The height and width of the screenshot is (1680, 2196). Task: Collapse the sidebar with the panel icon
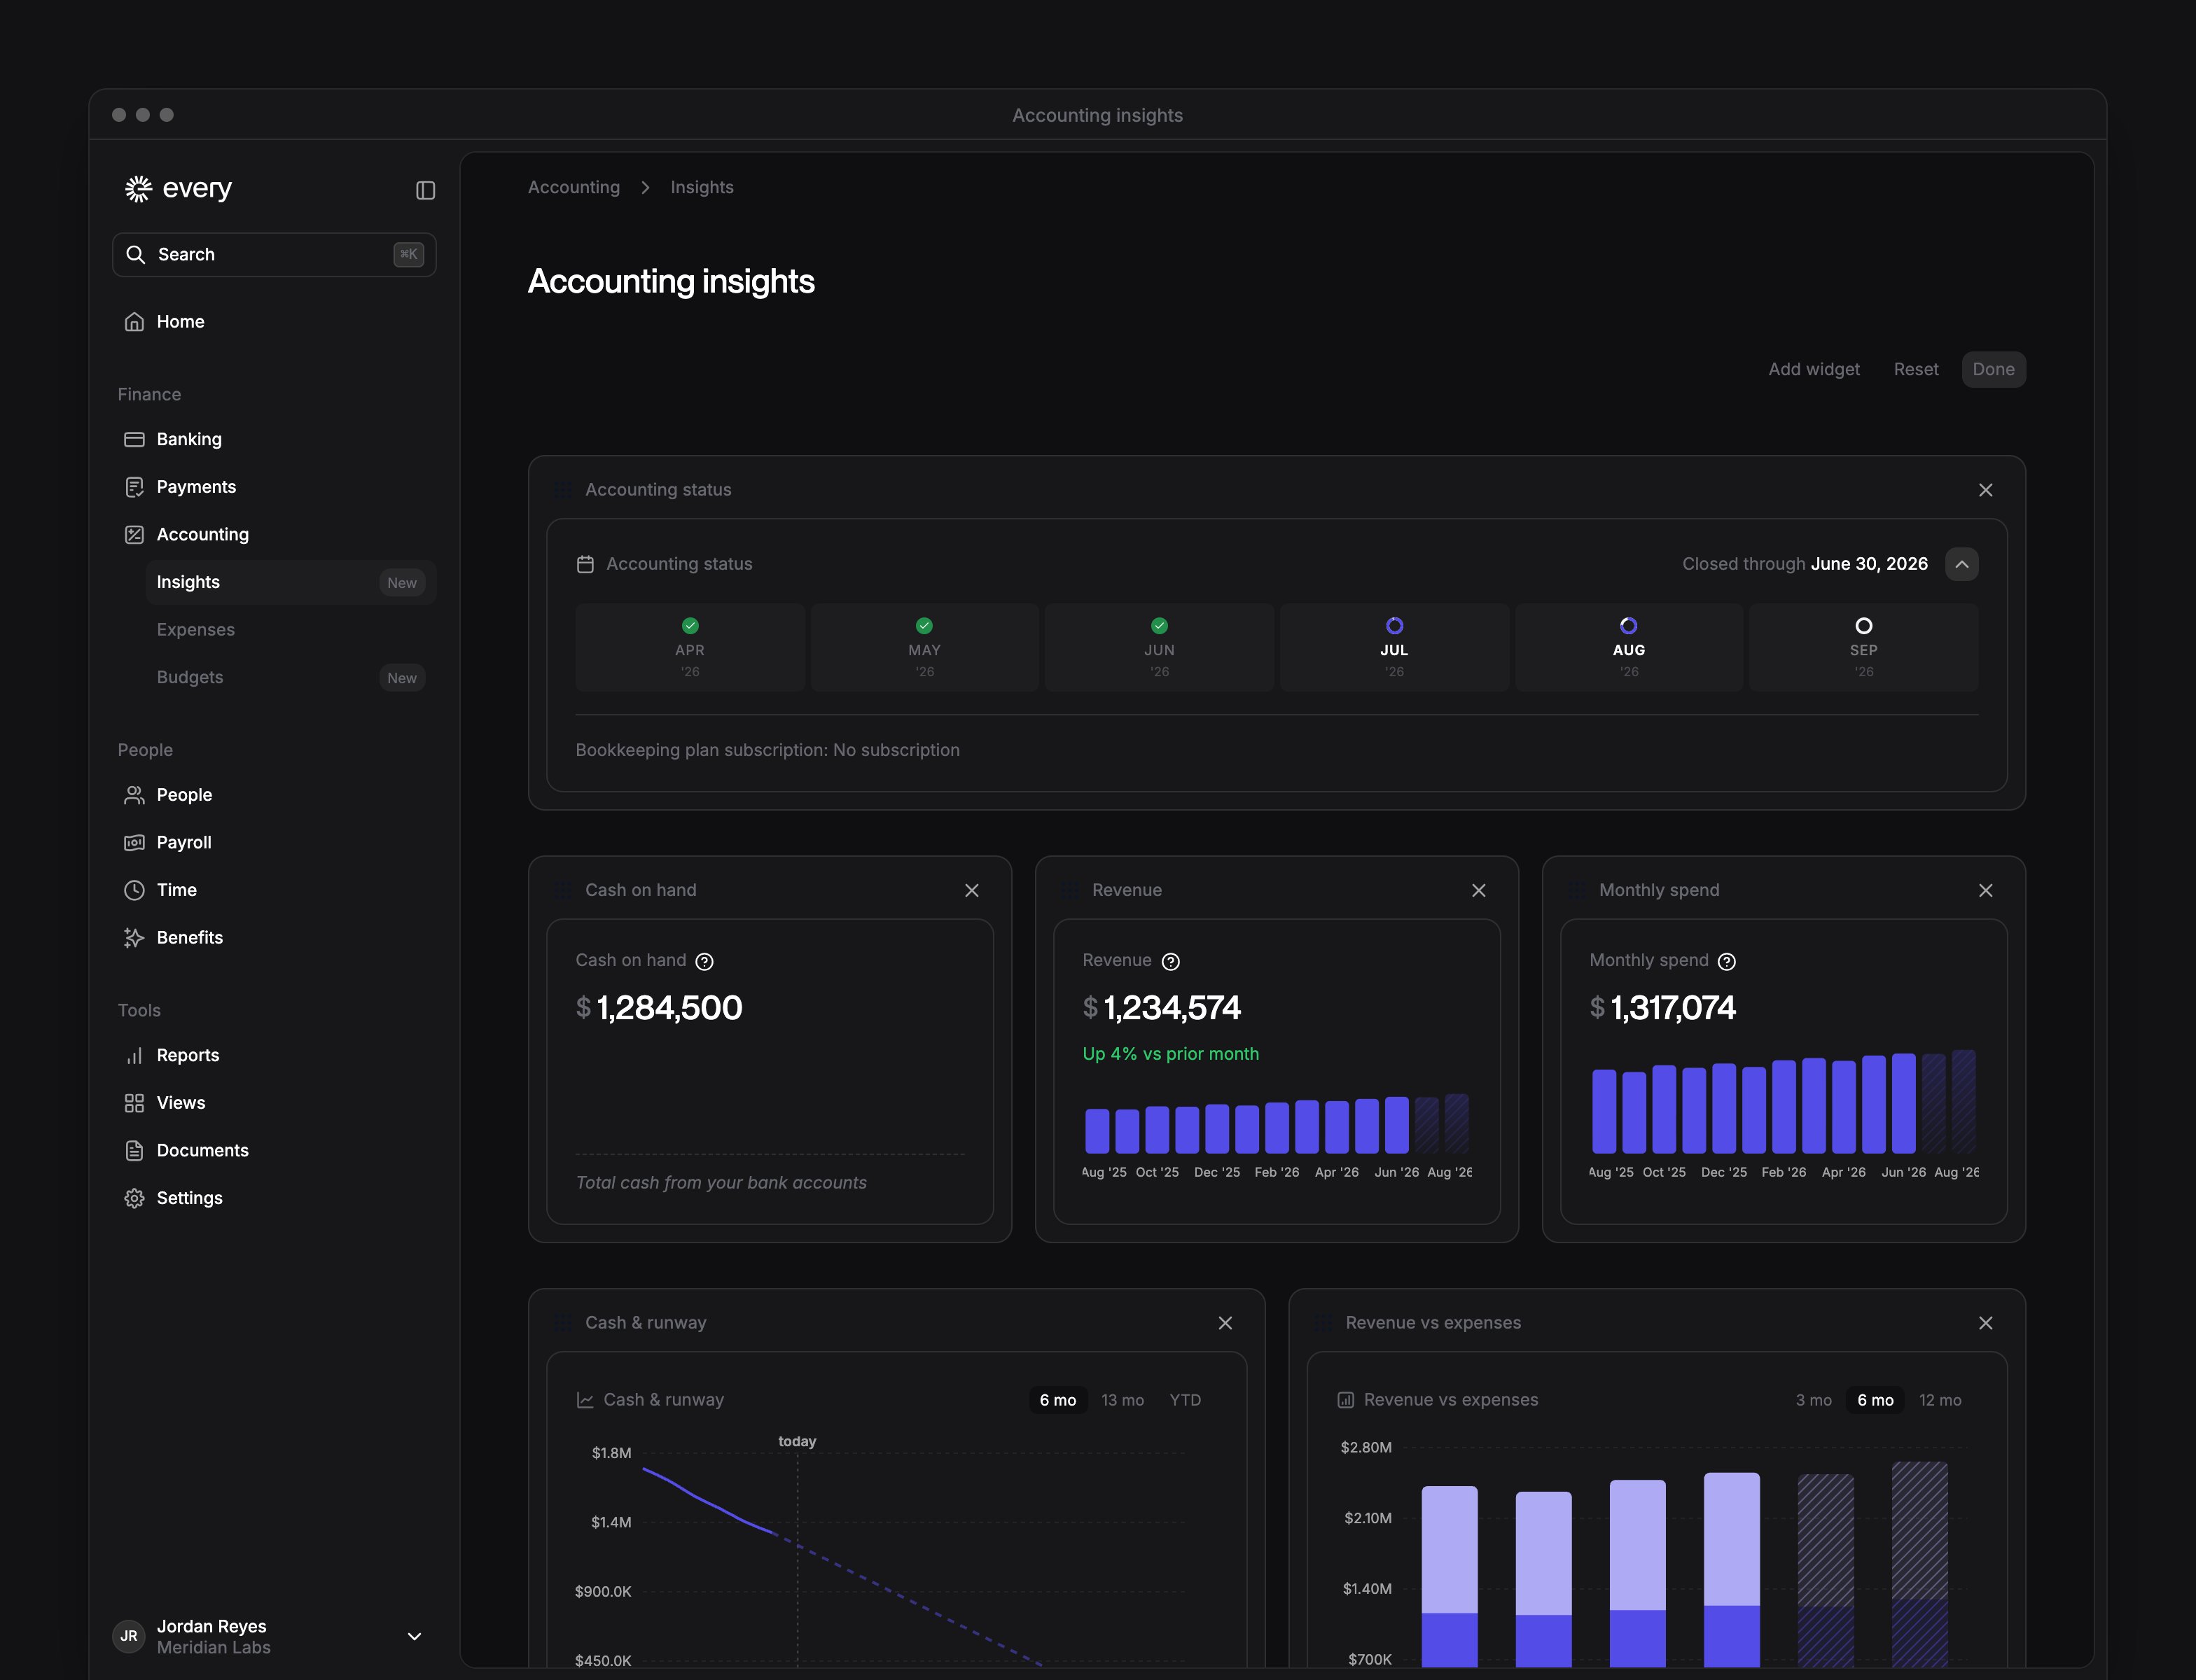click(x=425, y=190)
